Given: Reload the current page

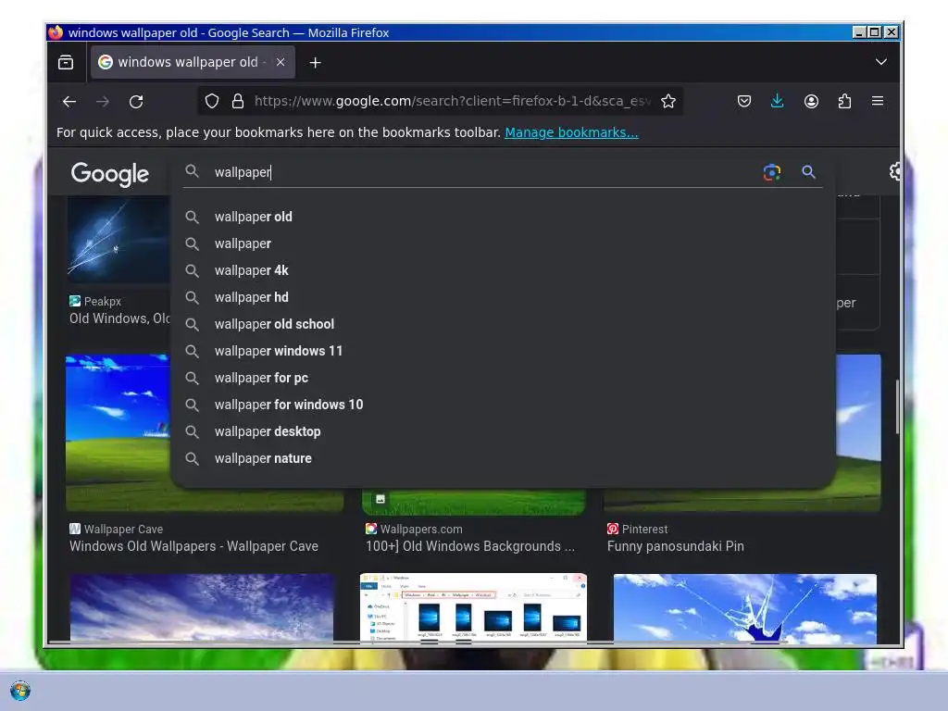Looking at the screenshot, I should tap(136, 102).
